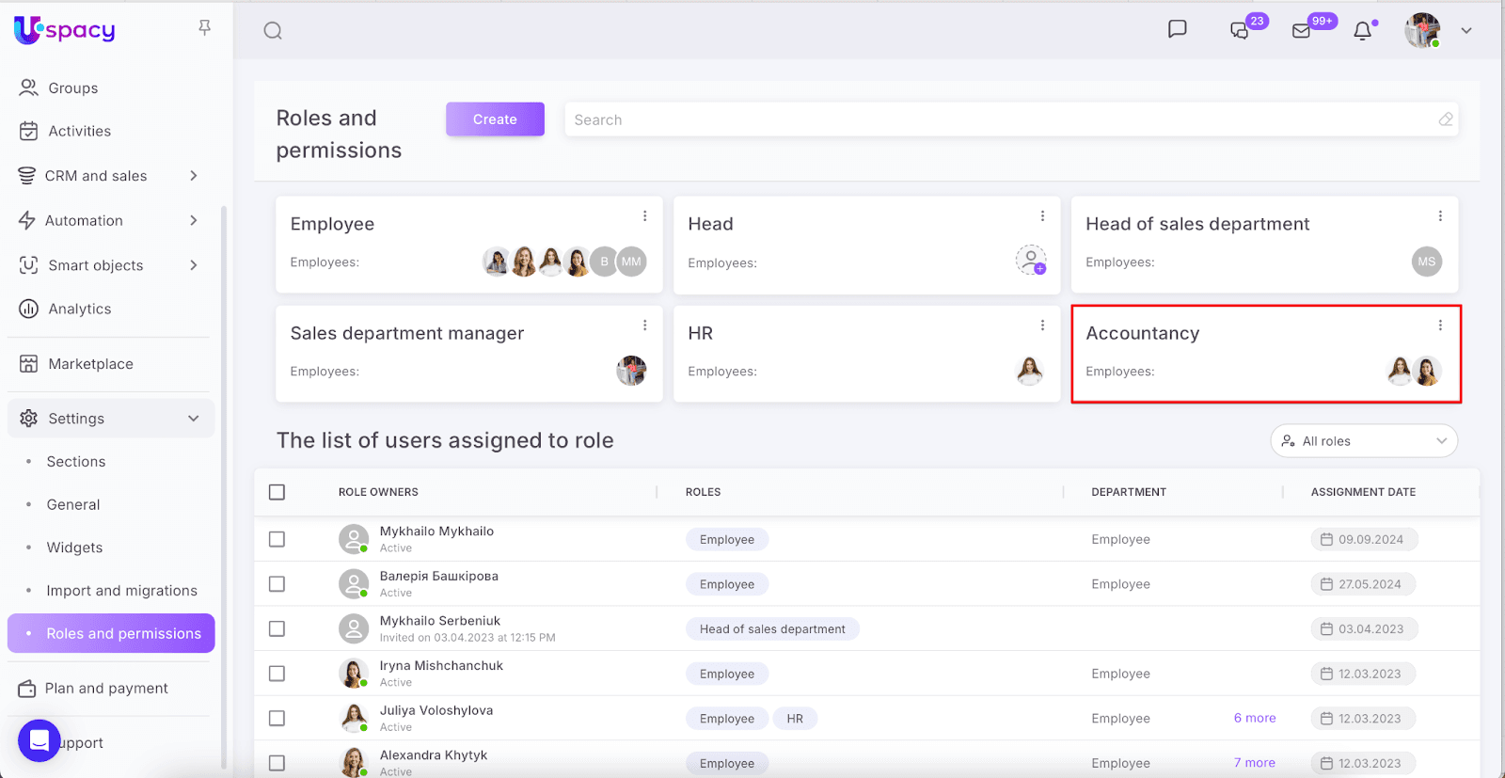Open the support chat widget bubble

[40, 741]
